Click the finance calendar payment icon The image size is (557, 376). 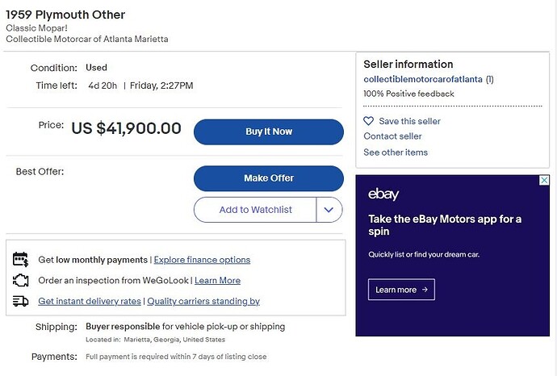pyautogui.click(x=21, y=260)
